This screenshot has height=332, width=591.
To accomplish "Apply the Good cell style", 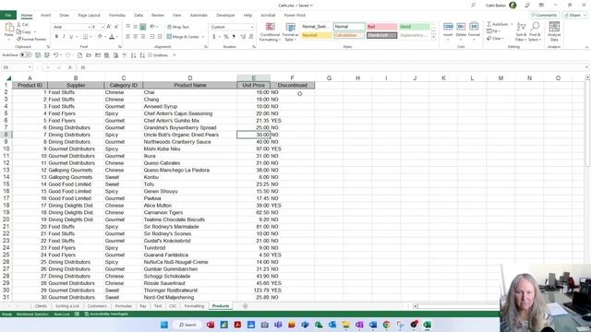I will point(415,27).
